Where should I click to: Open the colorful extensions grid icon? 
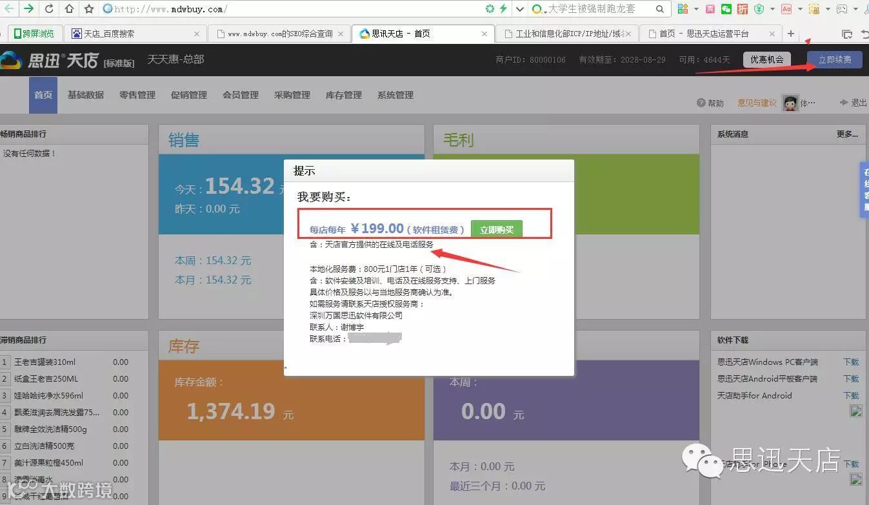point(683,9)
